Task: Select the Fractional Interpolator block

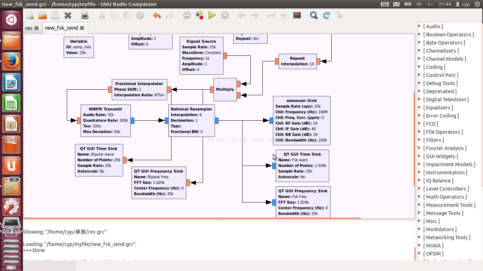Action: pos(139,89)
